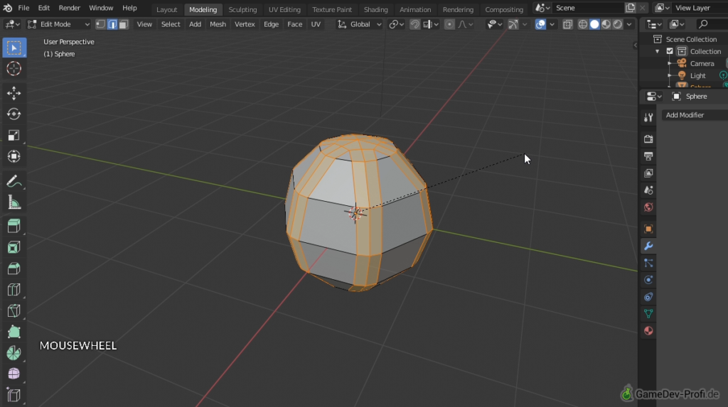728x407 pixels.
Task: Open the Object Constraints properties tab
Action: click(648, 297)
